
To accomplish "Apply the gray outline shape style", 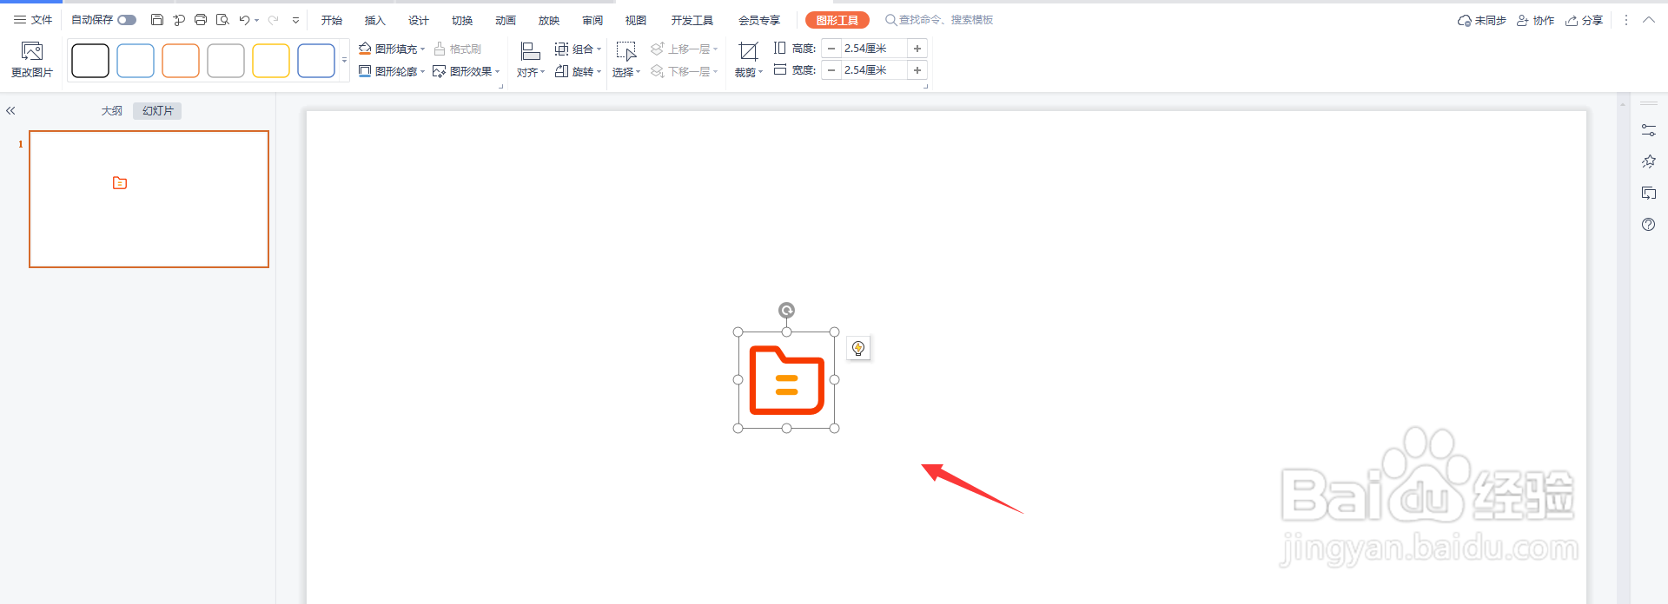I will tap(226, 61).
